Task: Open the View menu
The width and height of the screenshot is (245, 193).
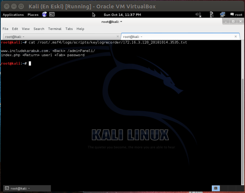Action: (x=25, y=29)
